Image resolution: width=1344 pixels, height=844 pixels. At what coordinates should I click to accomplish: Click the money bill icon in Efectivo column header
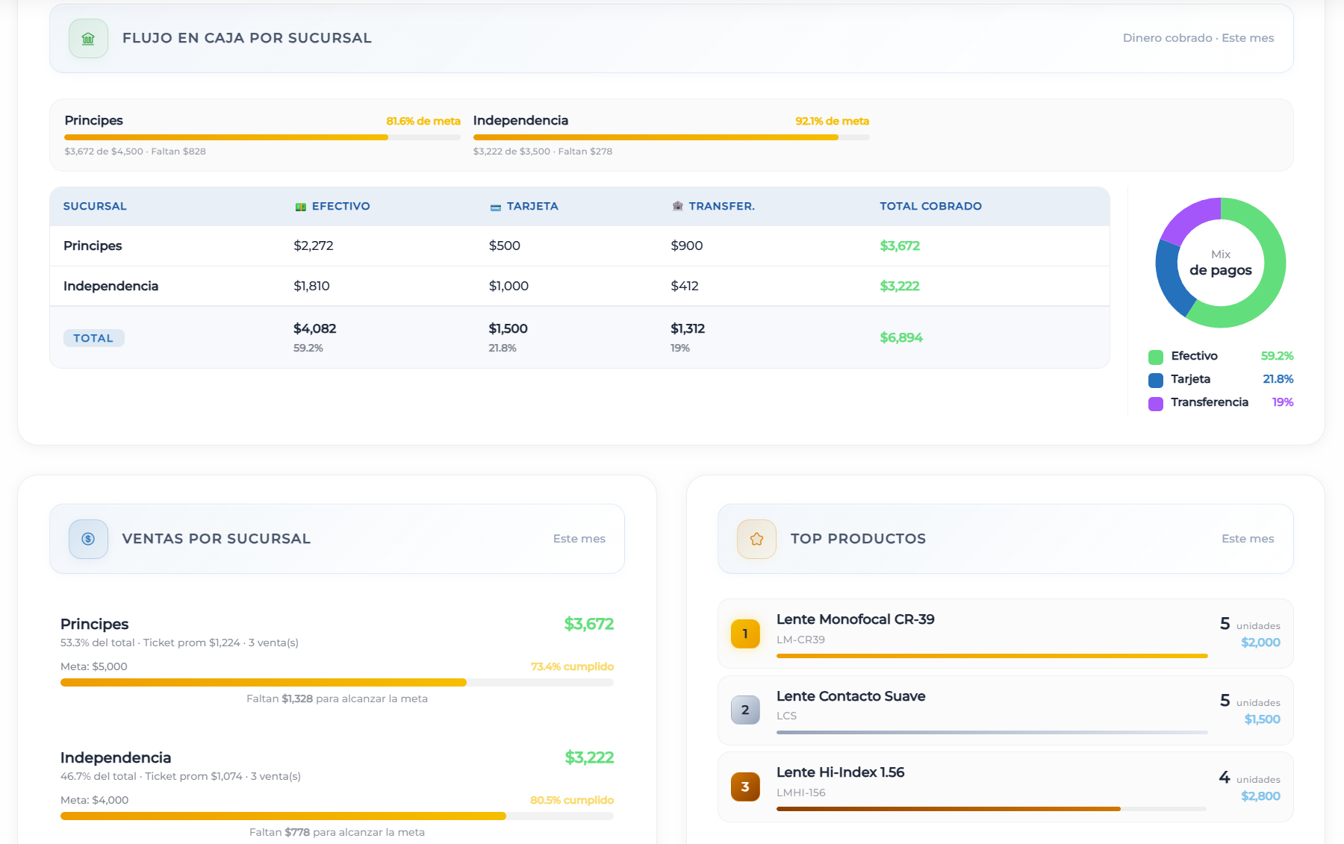coord(299,206)
